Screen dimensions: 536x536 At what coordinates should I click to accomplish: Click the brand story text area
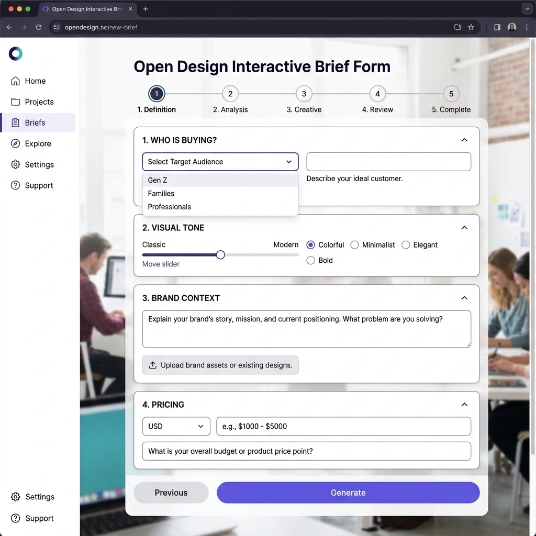[x=307, y=329]
